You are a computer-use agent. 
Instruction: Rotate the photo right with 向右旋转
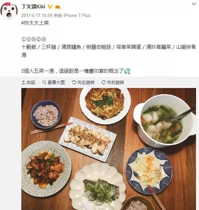click(x=113, y=82)
